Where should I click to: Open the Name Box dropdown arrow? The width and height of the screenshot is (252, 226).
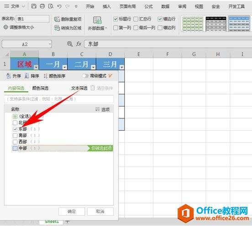click(x=50, y=44)
